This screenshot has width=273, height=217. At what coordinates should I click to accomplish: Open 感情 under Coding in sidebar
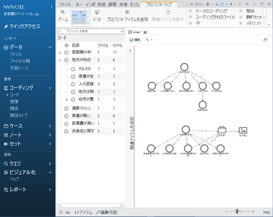tap(14, 102)
